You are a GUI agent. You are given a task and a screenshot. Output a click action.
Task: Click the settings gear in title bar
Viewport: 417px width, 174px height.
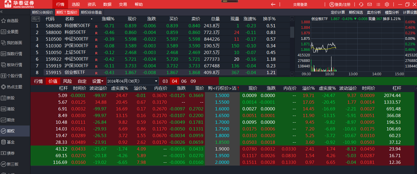(387, 4)
